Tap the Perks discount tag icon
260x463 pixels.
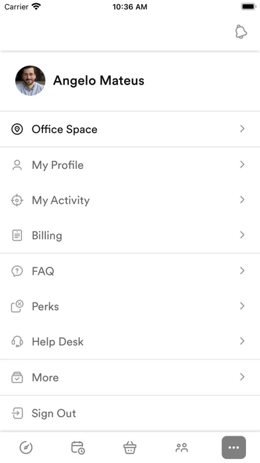point(17,306)
